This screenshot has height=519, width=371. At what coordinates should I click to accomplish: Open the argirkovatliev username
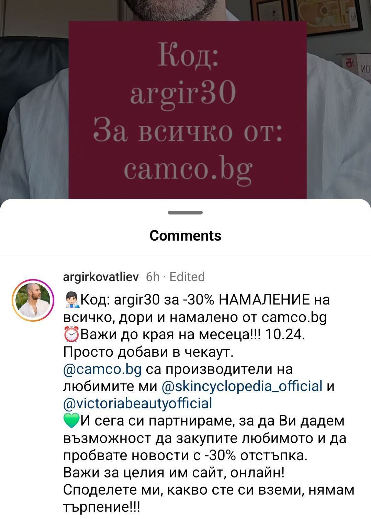coord(101,277)
